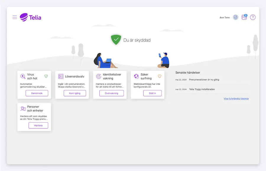Select the user name Ann Tenn

point(224,17)
